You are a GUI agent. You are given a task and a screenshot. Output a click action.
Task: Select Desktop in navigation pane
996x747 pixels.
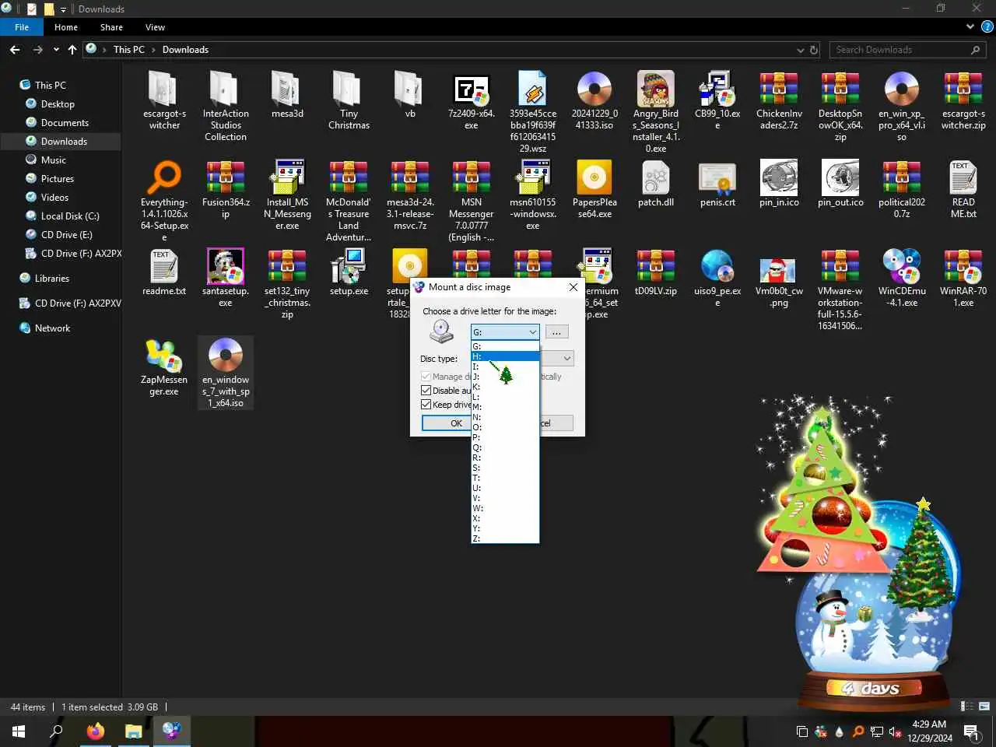[x=58, y=104]
